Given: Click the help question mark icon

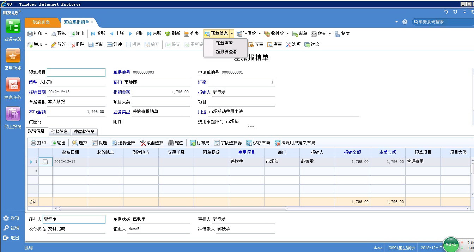Looking at the screenshot, I should click(405, 22).
